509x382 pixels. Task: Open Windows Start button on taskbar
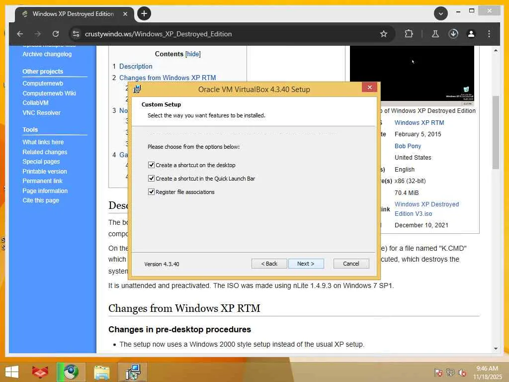(12, 372)
